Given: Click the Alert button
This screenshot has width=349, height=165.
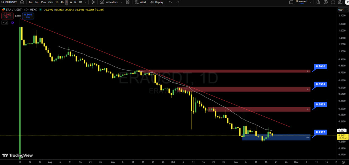Looking at the screenshot, I should (x=141, y=2).
